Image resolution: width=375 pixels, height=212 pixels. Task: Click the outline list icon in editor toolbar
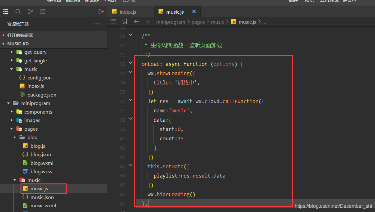113,21
